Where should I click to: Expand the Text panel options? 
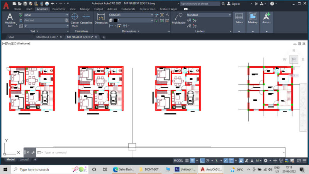coord(34,31)
